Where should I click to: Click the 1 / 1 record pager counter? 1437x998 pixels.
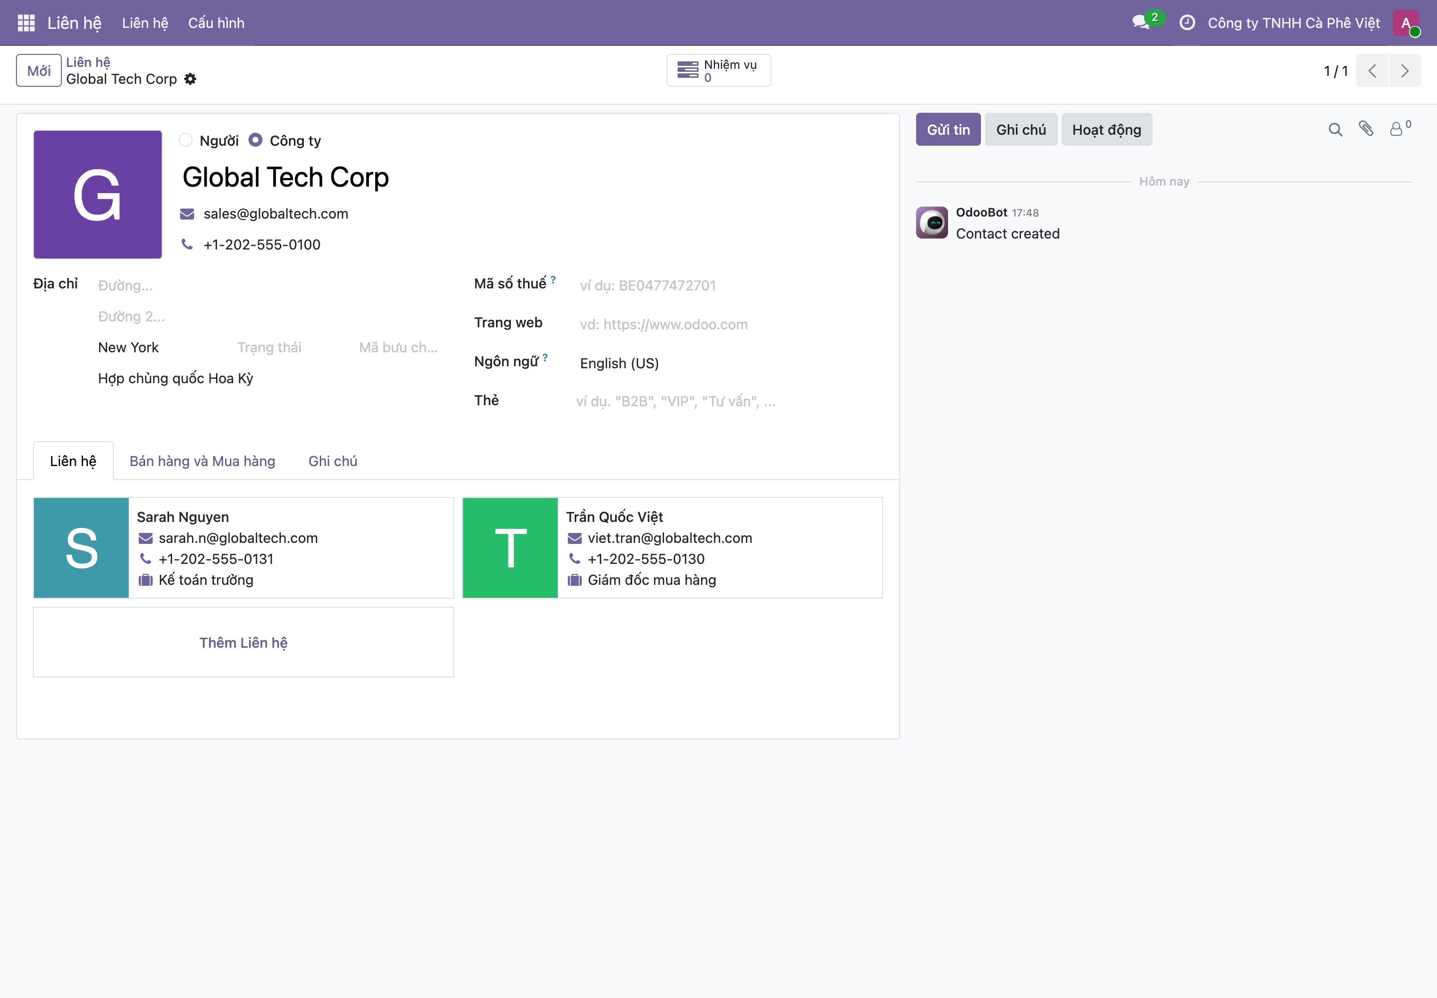(x=1335, y=71)
